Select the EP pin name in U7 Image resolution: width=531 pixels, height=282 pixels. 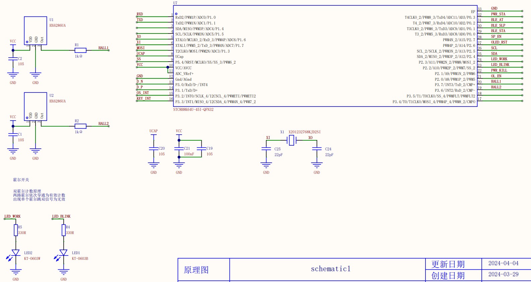tap(473, 12)
